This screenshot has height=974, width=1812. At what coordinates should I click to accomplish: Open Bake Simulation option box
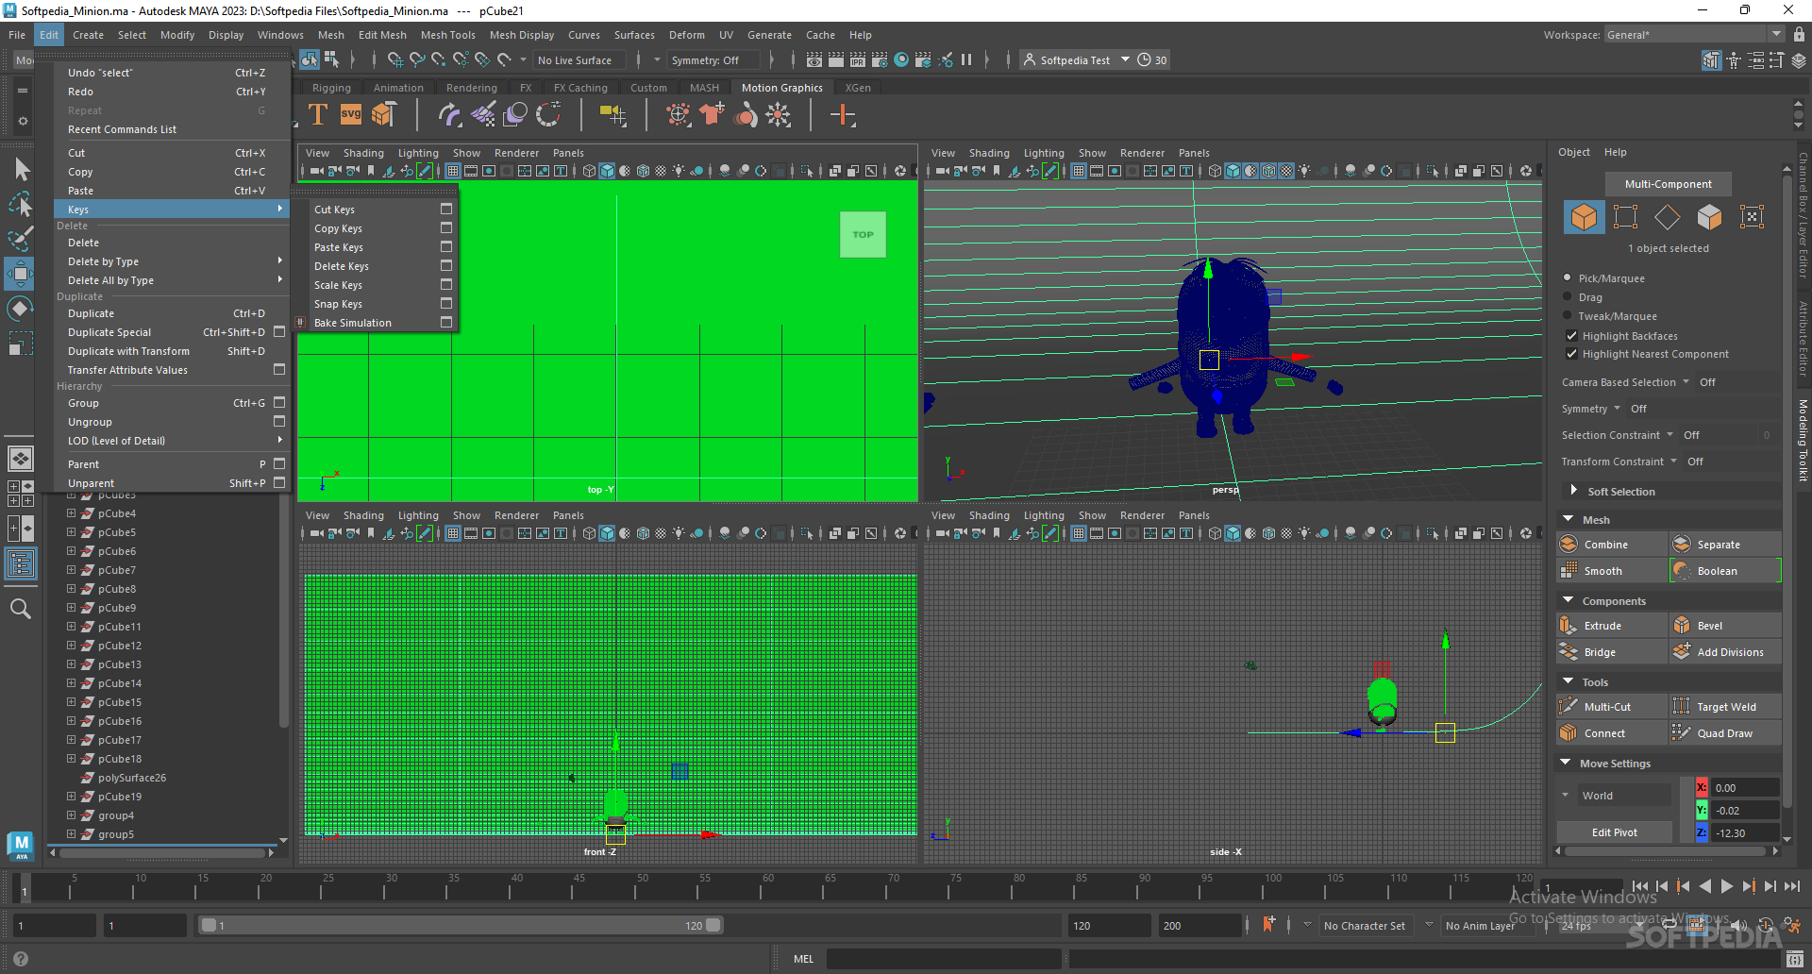[446, 323]
